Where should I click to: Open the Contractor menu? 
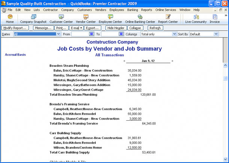pos(51,9)
